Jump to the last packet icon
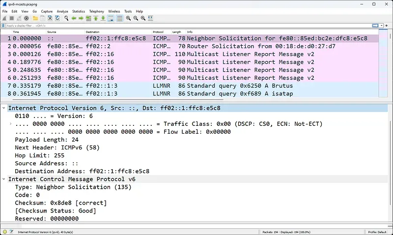 click(x=103, y=18)
